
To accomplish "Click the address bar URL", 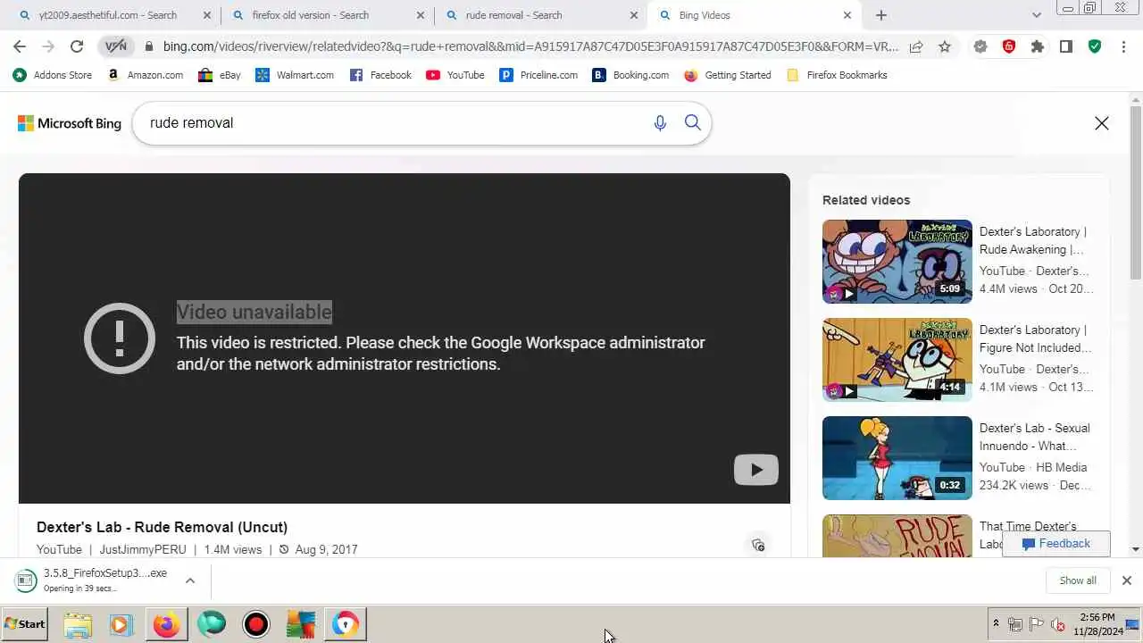I will point(530,46).
